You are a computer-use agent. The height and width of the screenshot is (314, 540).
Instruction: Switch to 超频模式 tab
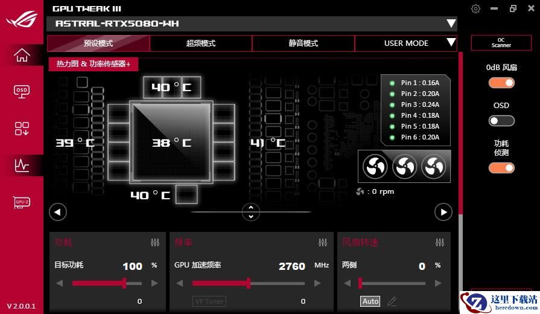pos(201,43)
